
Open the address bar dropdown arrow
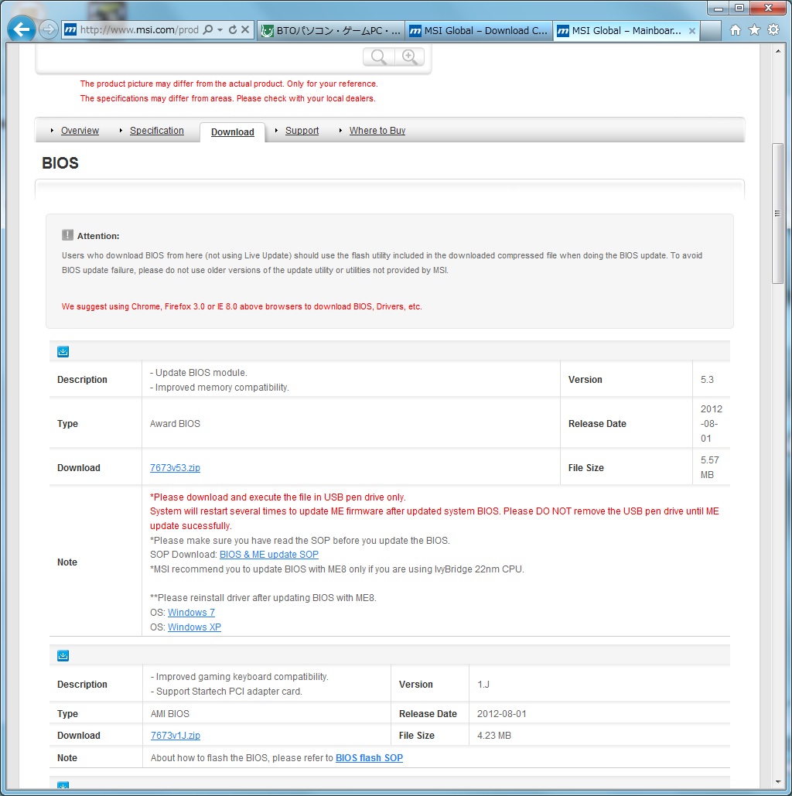(220, 30)
